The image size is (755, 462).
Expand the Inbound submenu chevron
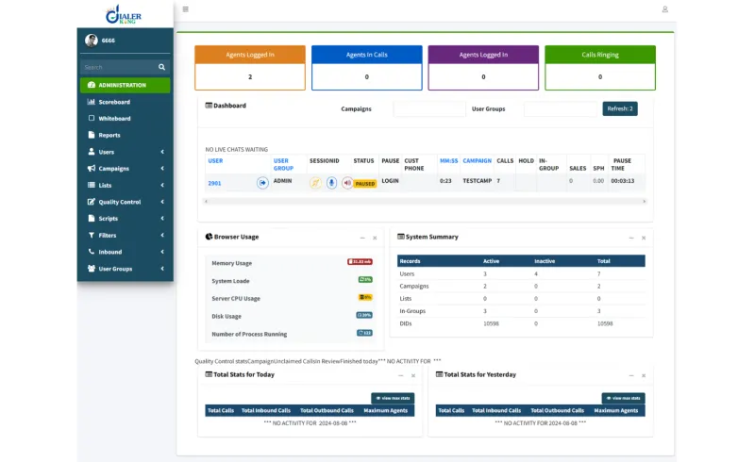pos(162,252)
